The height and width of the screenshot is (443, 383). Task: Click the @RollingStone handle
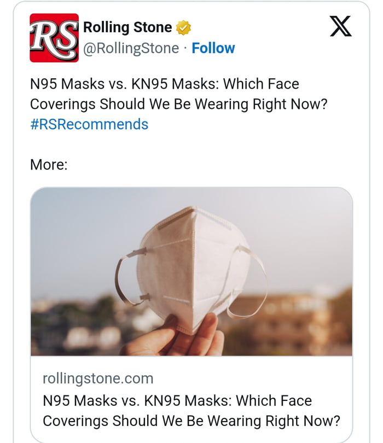point(131,48)
